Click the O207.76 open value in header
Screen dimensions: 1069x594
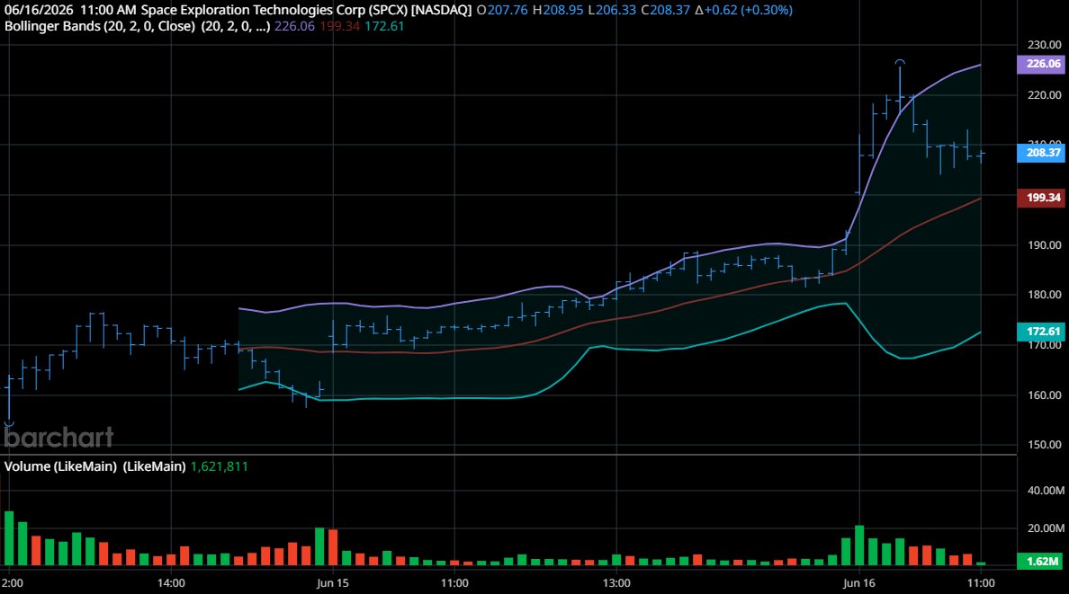(x=502, y=10)
